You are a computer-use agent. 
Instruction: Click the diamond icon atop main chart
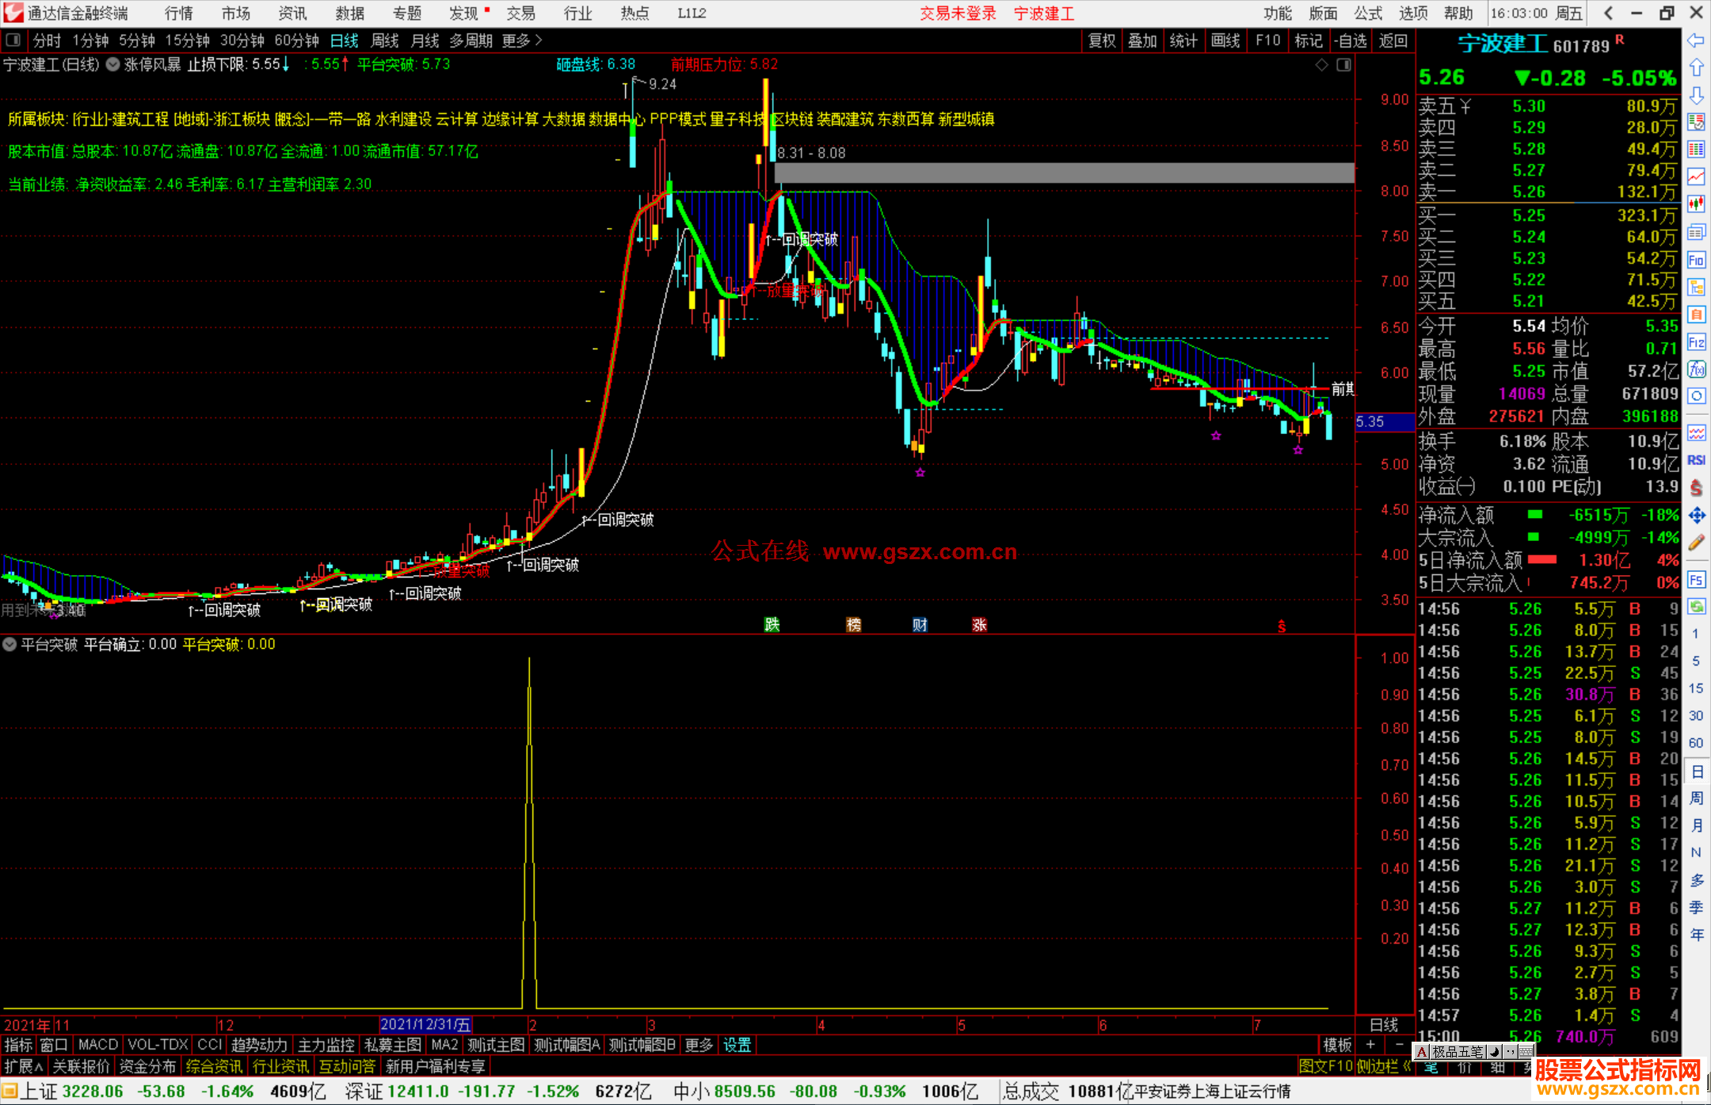pos(1321,65)
